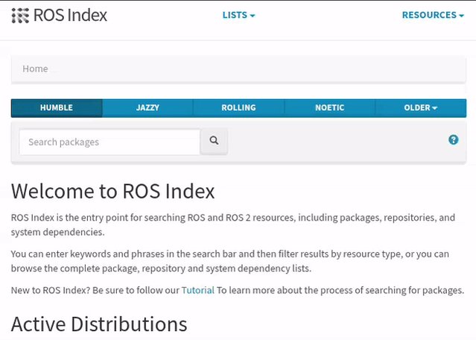
Task: Click the magnifier search button
Action: (214, 141)
